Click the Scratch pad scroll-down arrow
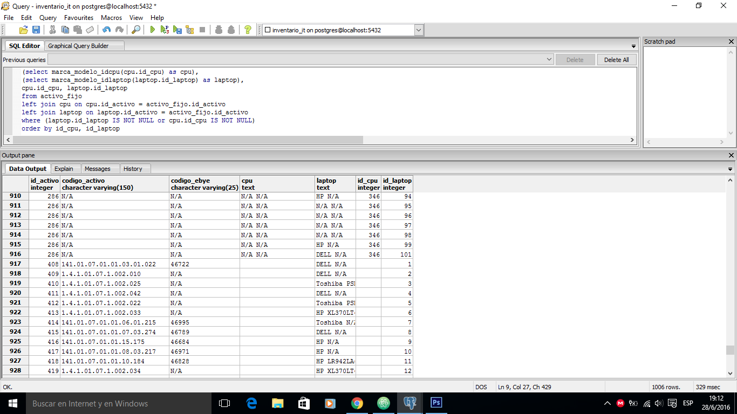Screen dimensions: 737x414 [731, 133]
